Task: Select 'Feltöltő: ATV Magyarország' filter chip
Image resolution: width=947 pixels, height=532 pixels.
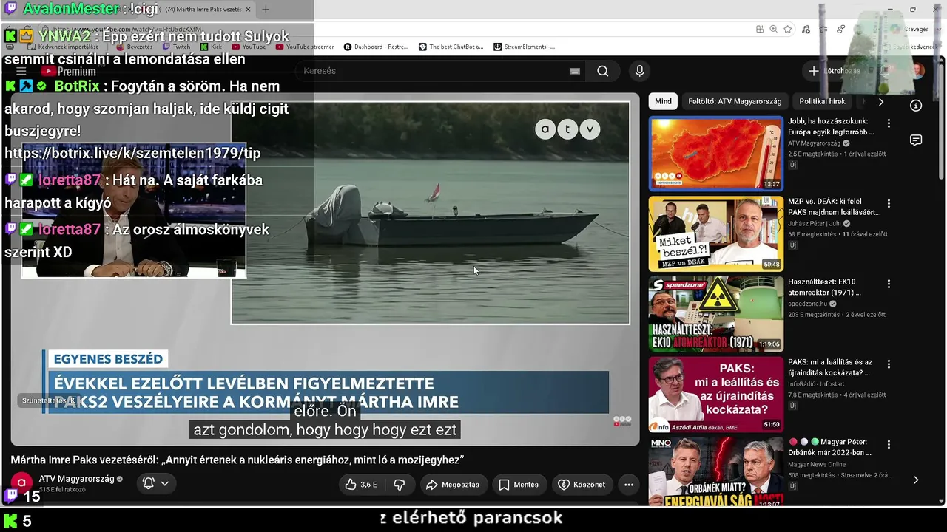Action: point(735,102)
